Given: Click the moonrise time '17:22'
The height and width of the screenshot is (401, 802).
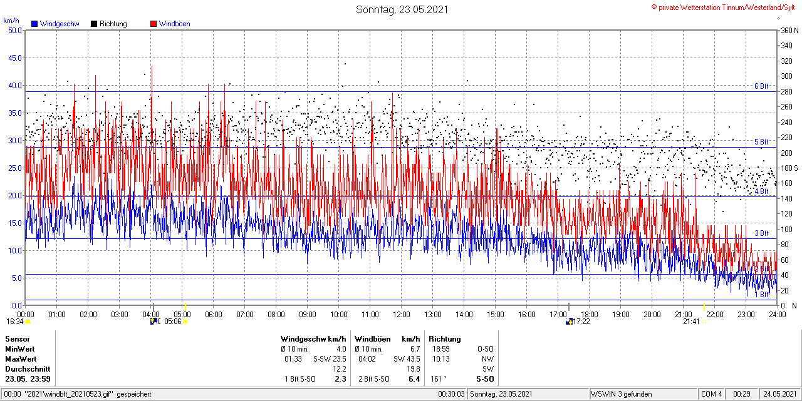Looking at the screenshot, I should click(582, 322).
